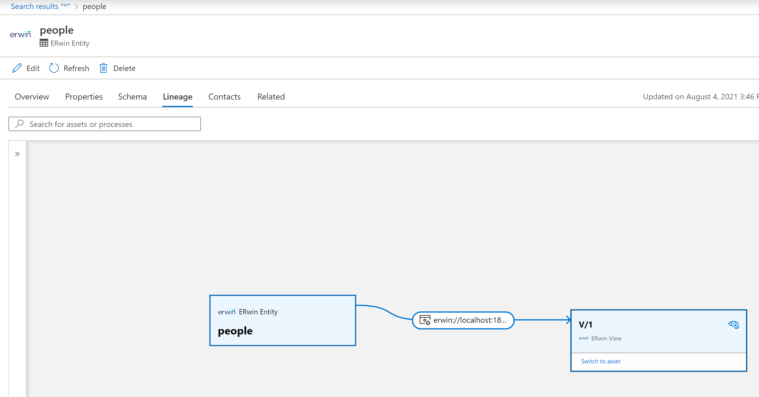The height and width of the screenshot is (397, 759).
Task: Click the ERwin Entity icon on people node
Action: coord(225,312)
